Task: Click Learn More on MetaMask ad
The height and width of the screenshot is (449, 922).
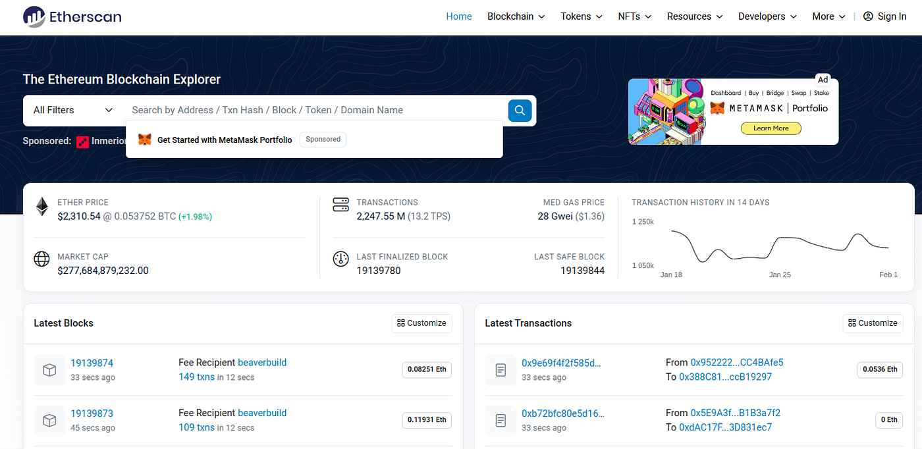Action: click(x=771, y=128)
